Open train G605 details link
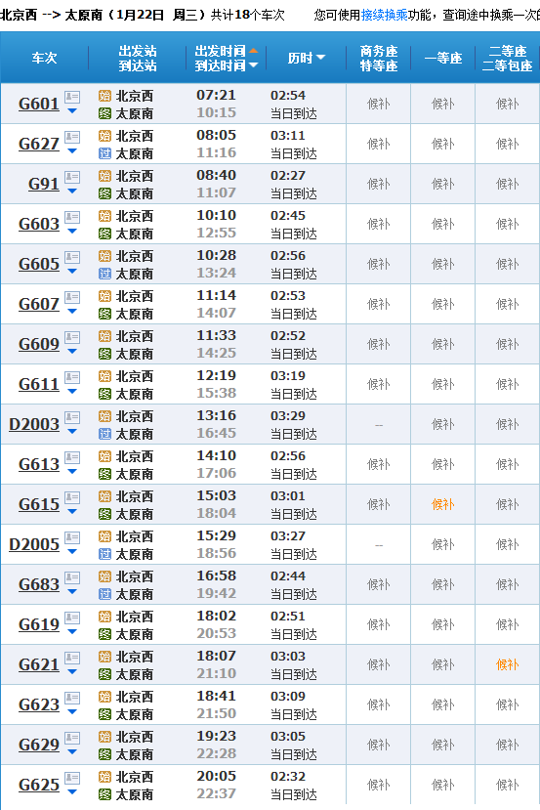 (39, 264)
